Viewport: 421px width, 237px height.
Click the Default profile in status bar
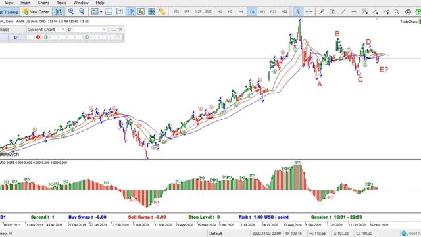[216, 234]
